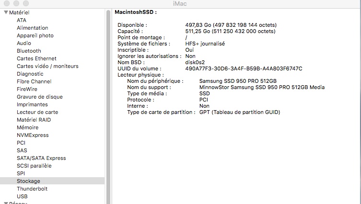This screenshot has height=204, width=361.
Task: Select Bluetooth in the hardware list
Action: pos(29,51)
